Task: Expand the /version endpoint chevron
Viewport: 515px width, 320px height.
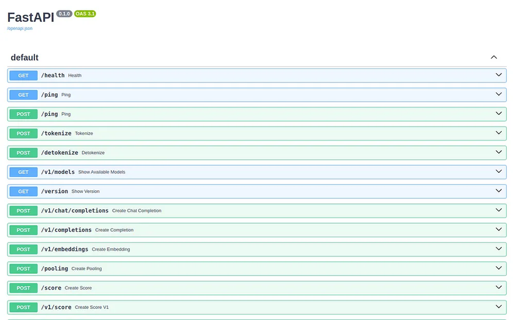Action: click(499, 191)
